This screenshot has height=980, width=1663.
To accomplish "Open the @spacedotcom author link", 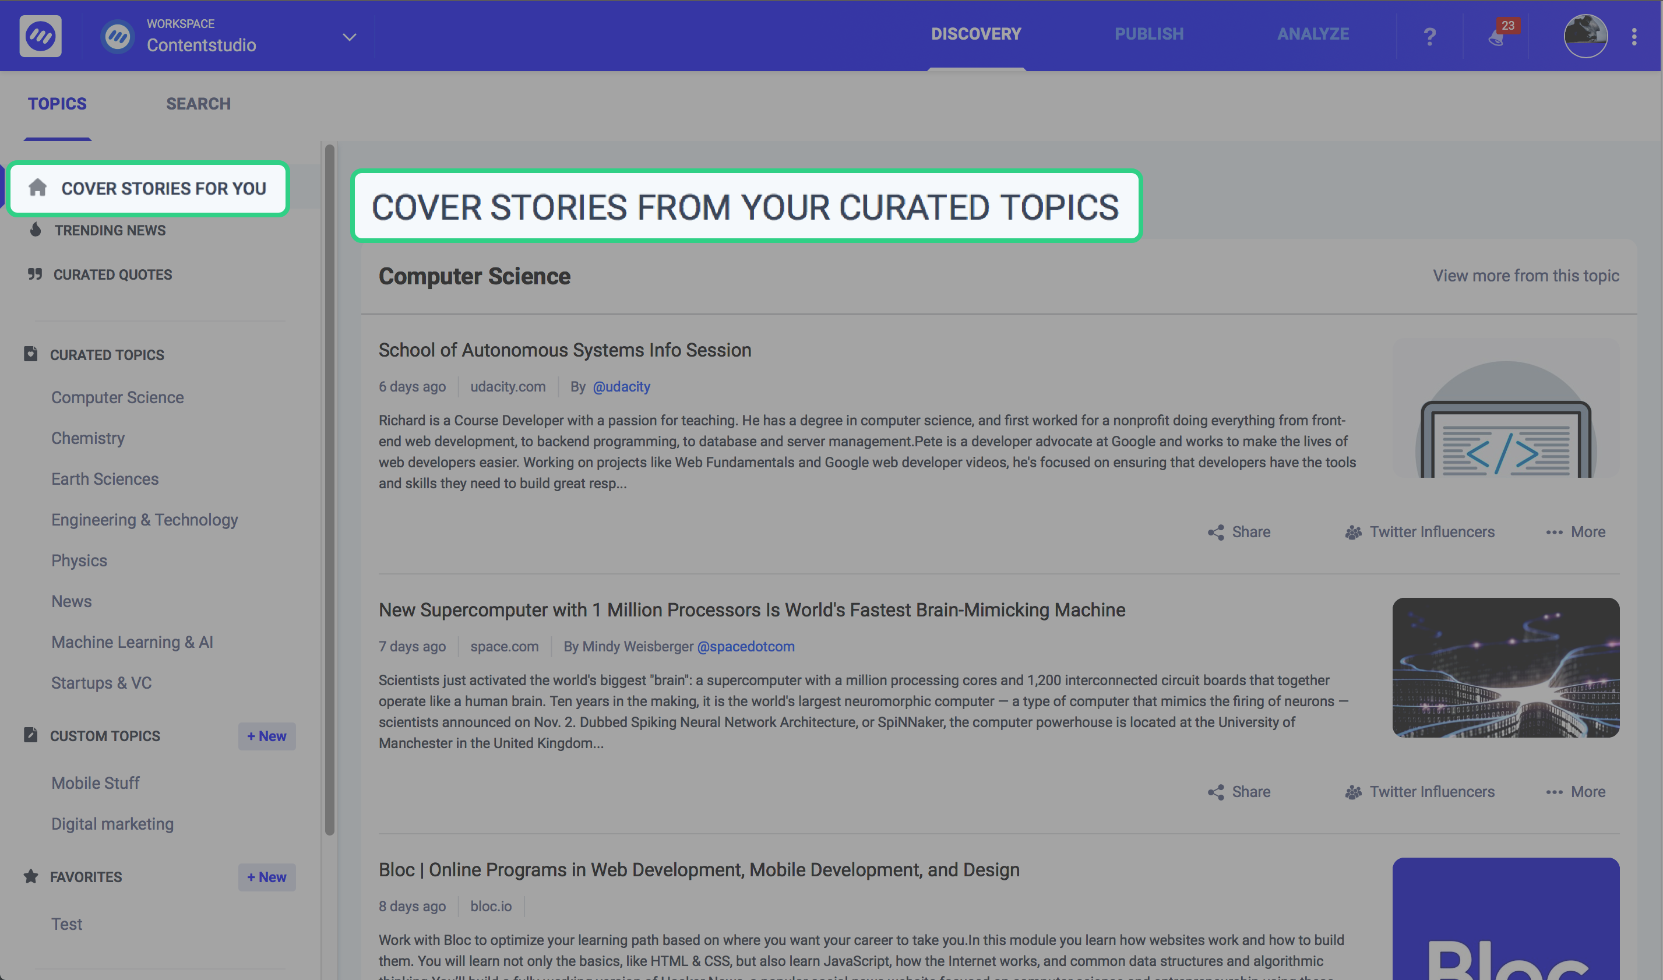I will 746,647.
